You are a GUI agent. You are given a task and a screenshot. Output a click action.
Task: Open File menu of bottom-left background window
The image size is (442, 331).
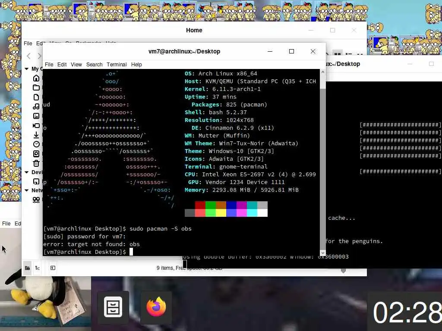click(6, 224)
